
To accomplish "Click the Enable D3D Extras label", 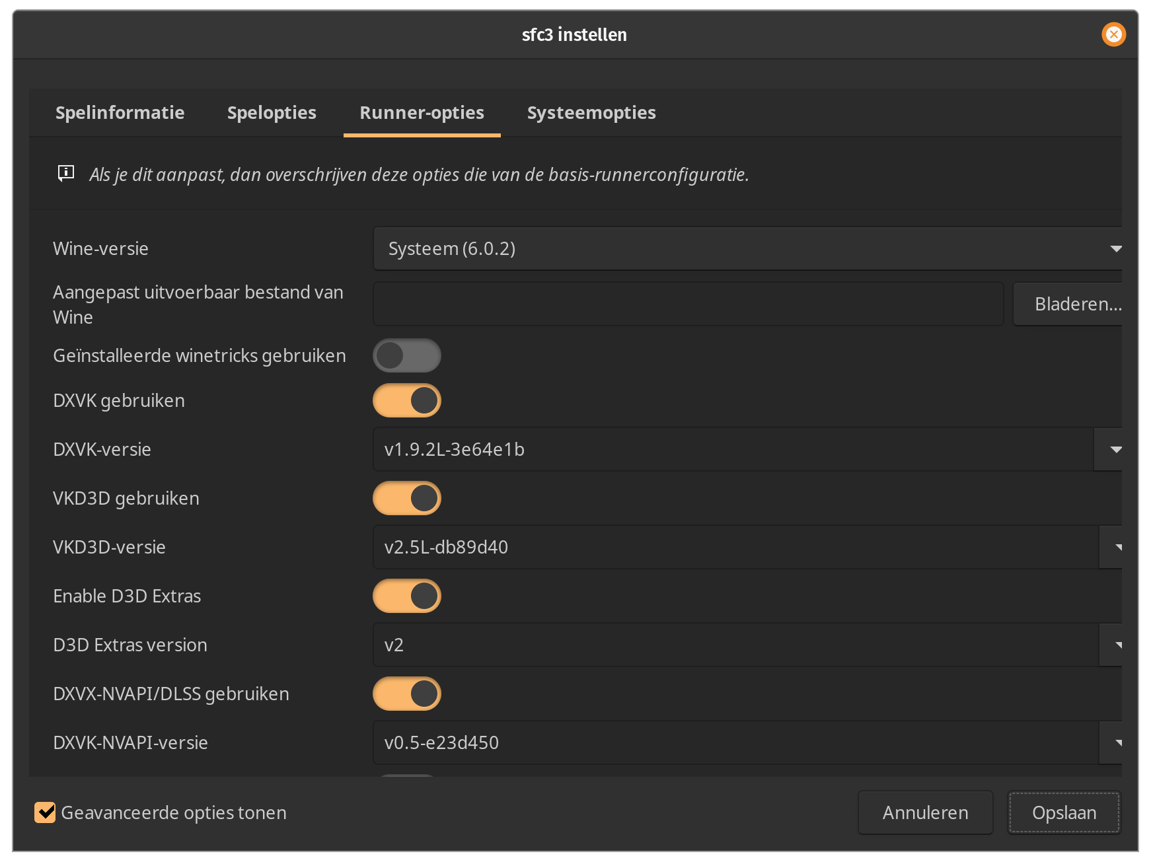I will point(127,596).
